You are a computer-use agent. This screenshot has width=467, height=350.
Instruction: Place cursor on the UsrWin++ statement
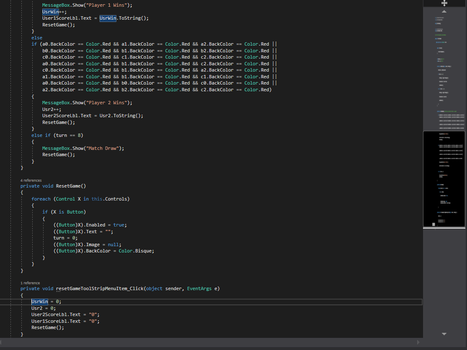click(54, 12)
